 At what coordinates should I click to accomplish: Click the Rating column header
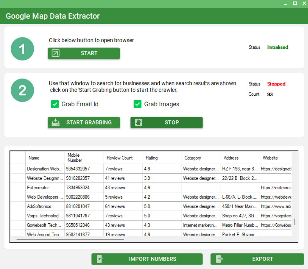click(162, 158)
